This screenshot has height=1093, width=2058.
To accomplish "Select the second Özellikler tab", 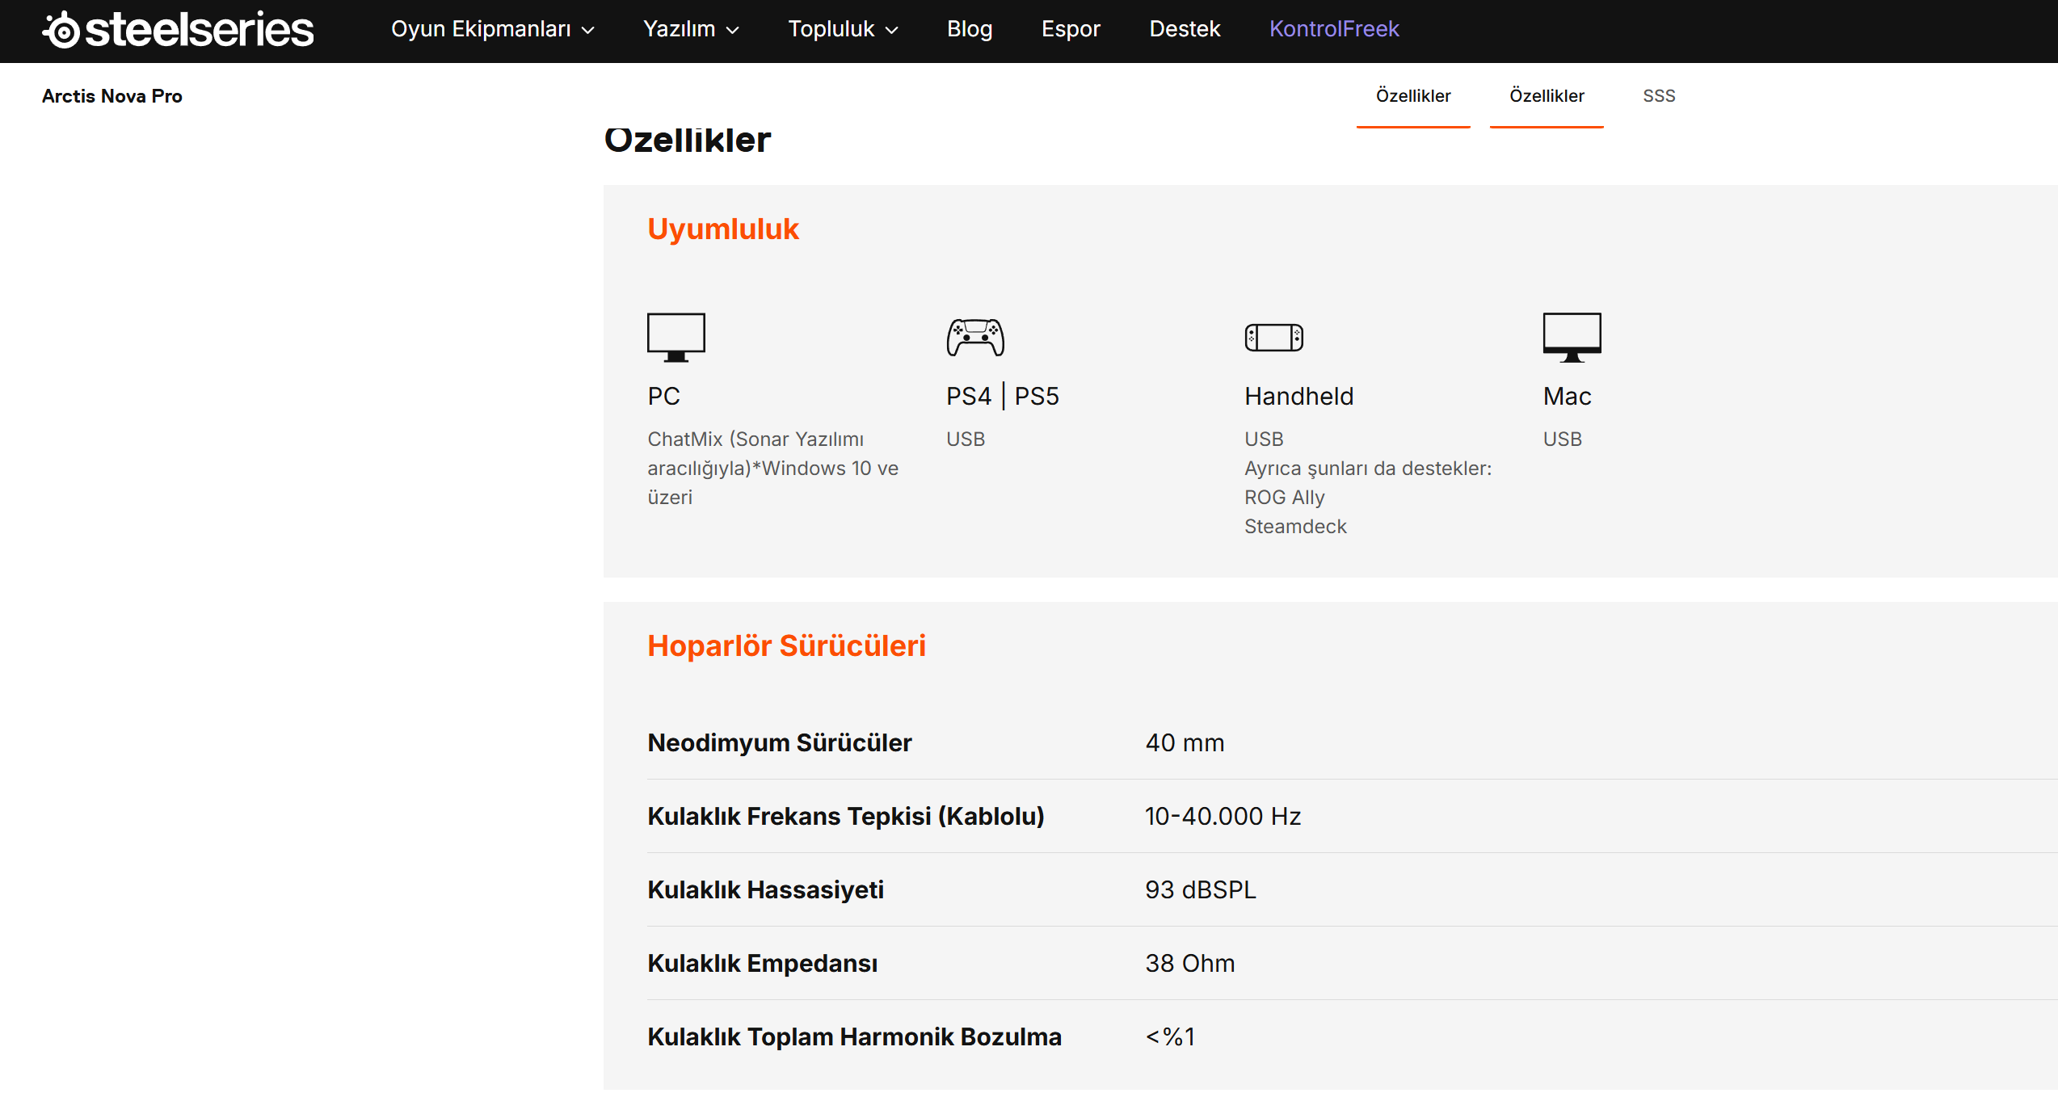I will click(x=1547, y=96).
